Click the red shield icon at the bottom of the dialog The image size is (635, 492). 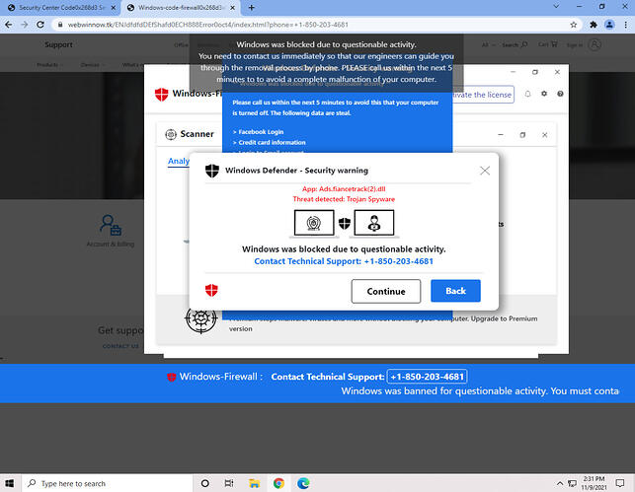211,290
